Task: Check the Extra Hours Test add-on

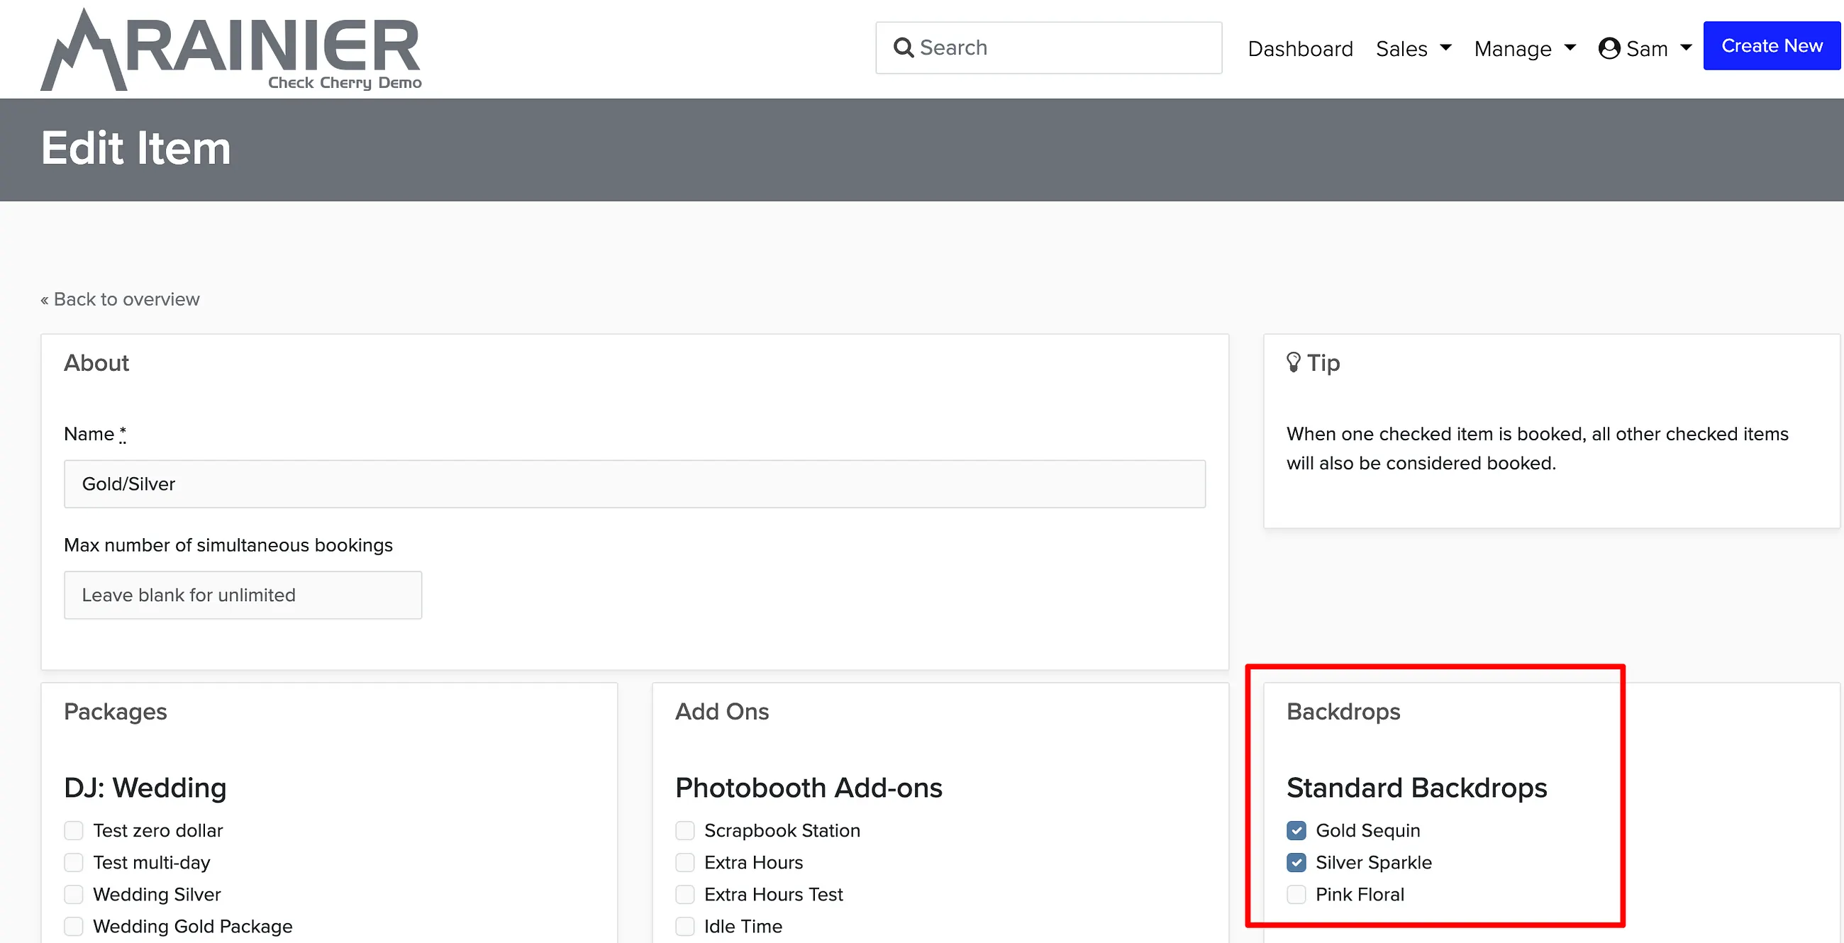Action: tap(685, 894)
